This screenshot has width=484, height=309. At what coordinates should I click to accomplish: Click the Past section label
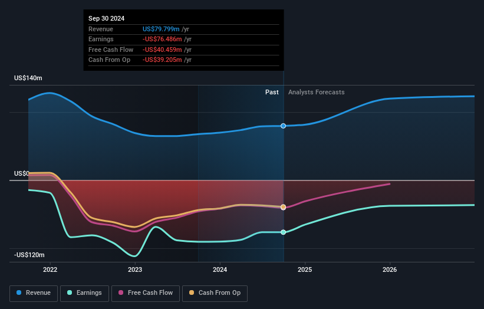click(272, 93)
